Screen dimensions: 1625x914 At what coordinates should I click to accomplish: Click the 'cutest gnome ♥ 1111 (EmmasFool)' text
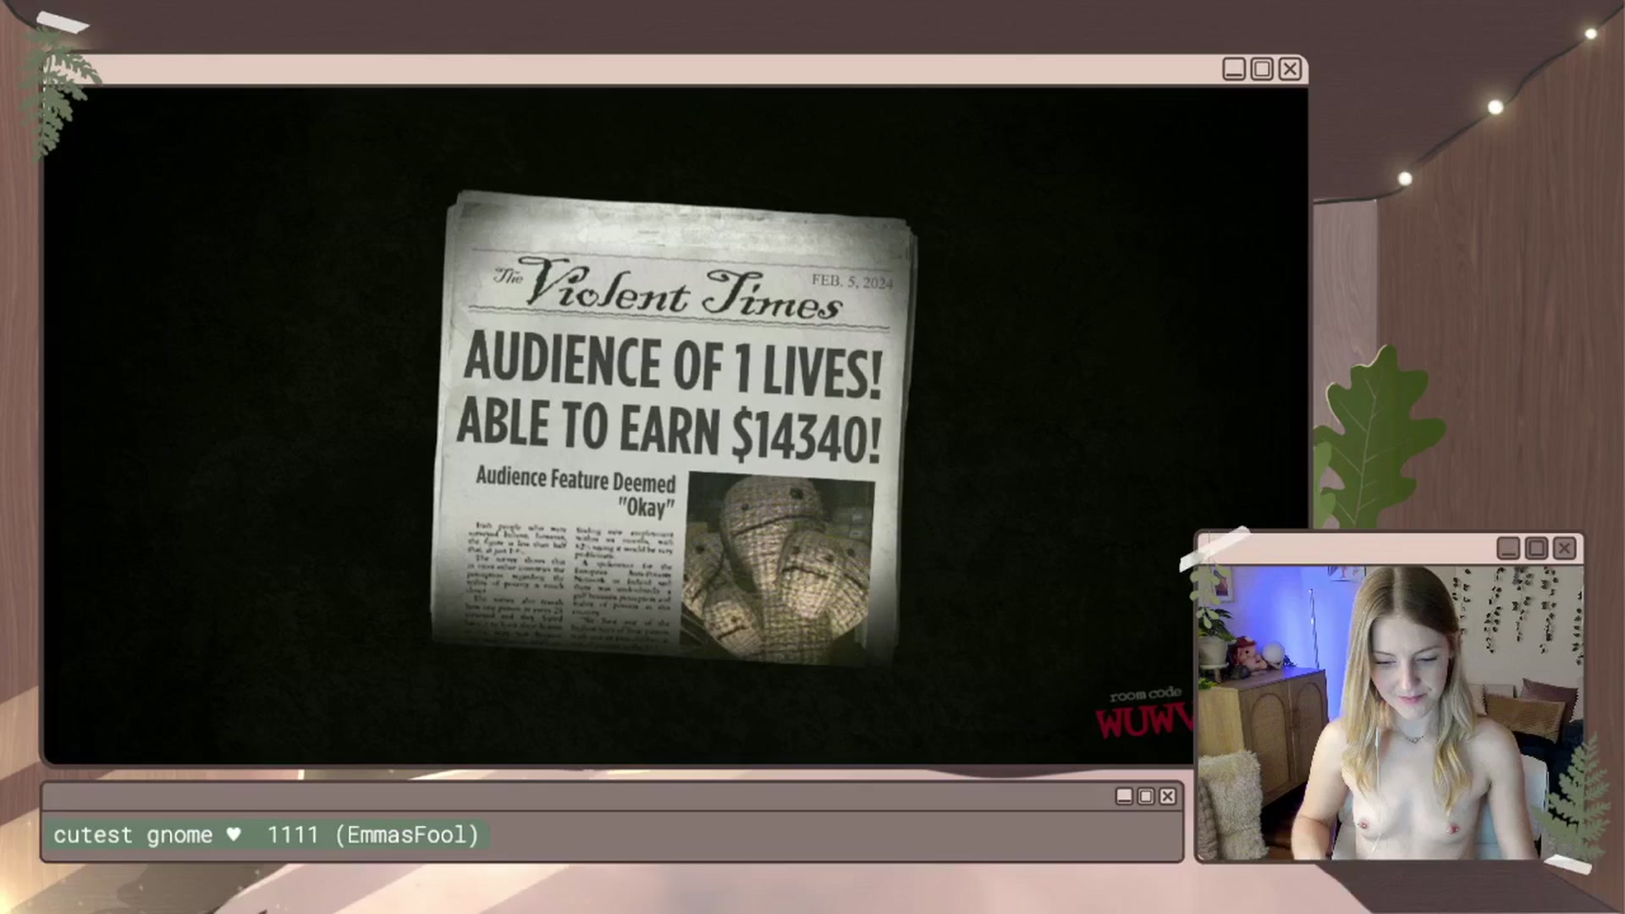click(x=267, y=835)
